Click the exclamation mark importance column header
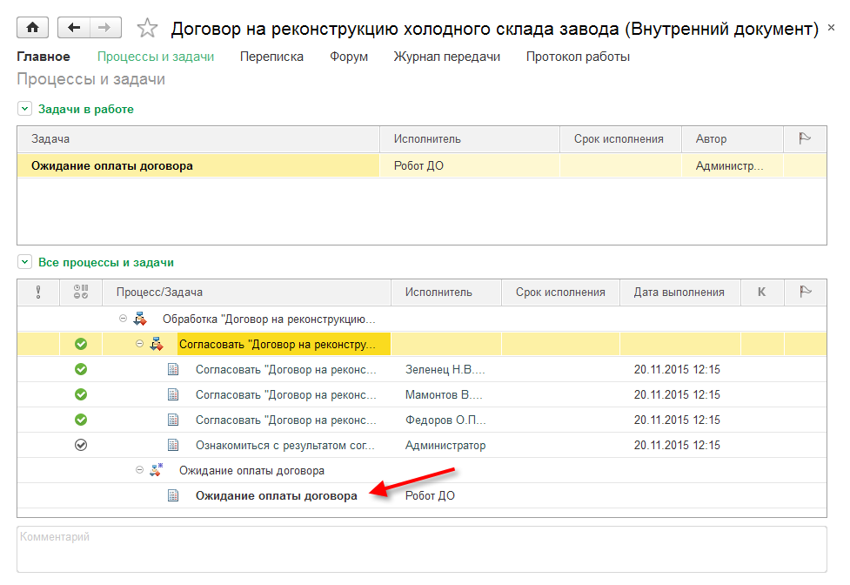850x585 pixels. tap(38, 292)
